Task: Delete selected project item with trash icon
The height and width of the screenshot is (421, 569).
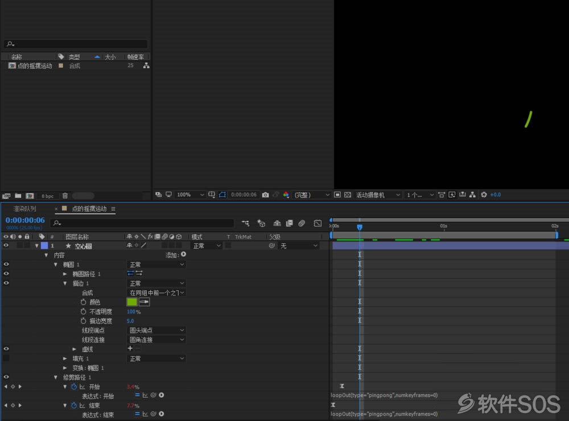Action: [65, 196]
